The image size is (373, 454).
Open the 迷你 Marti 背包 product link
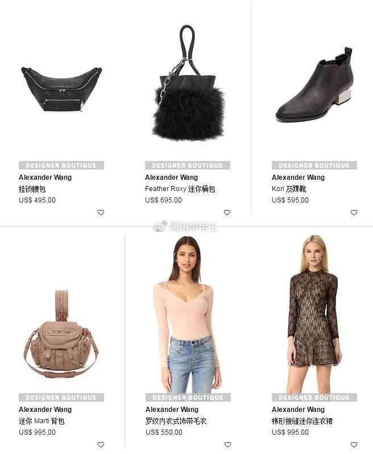[42, 421]
